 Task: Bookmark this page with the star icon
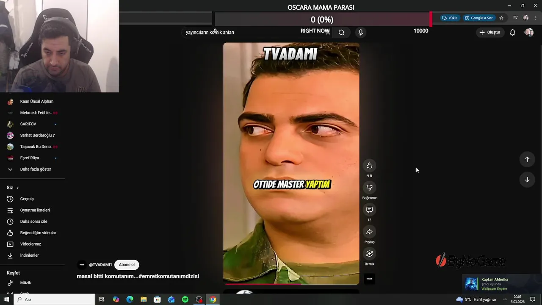(x=501, y=18)
